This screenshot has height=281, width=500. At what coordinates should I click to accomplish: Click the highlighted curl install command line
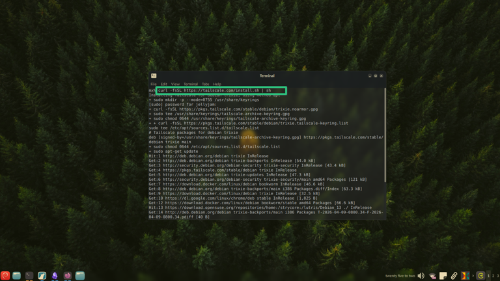tap(221, 90)
